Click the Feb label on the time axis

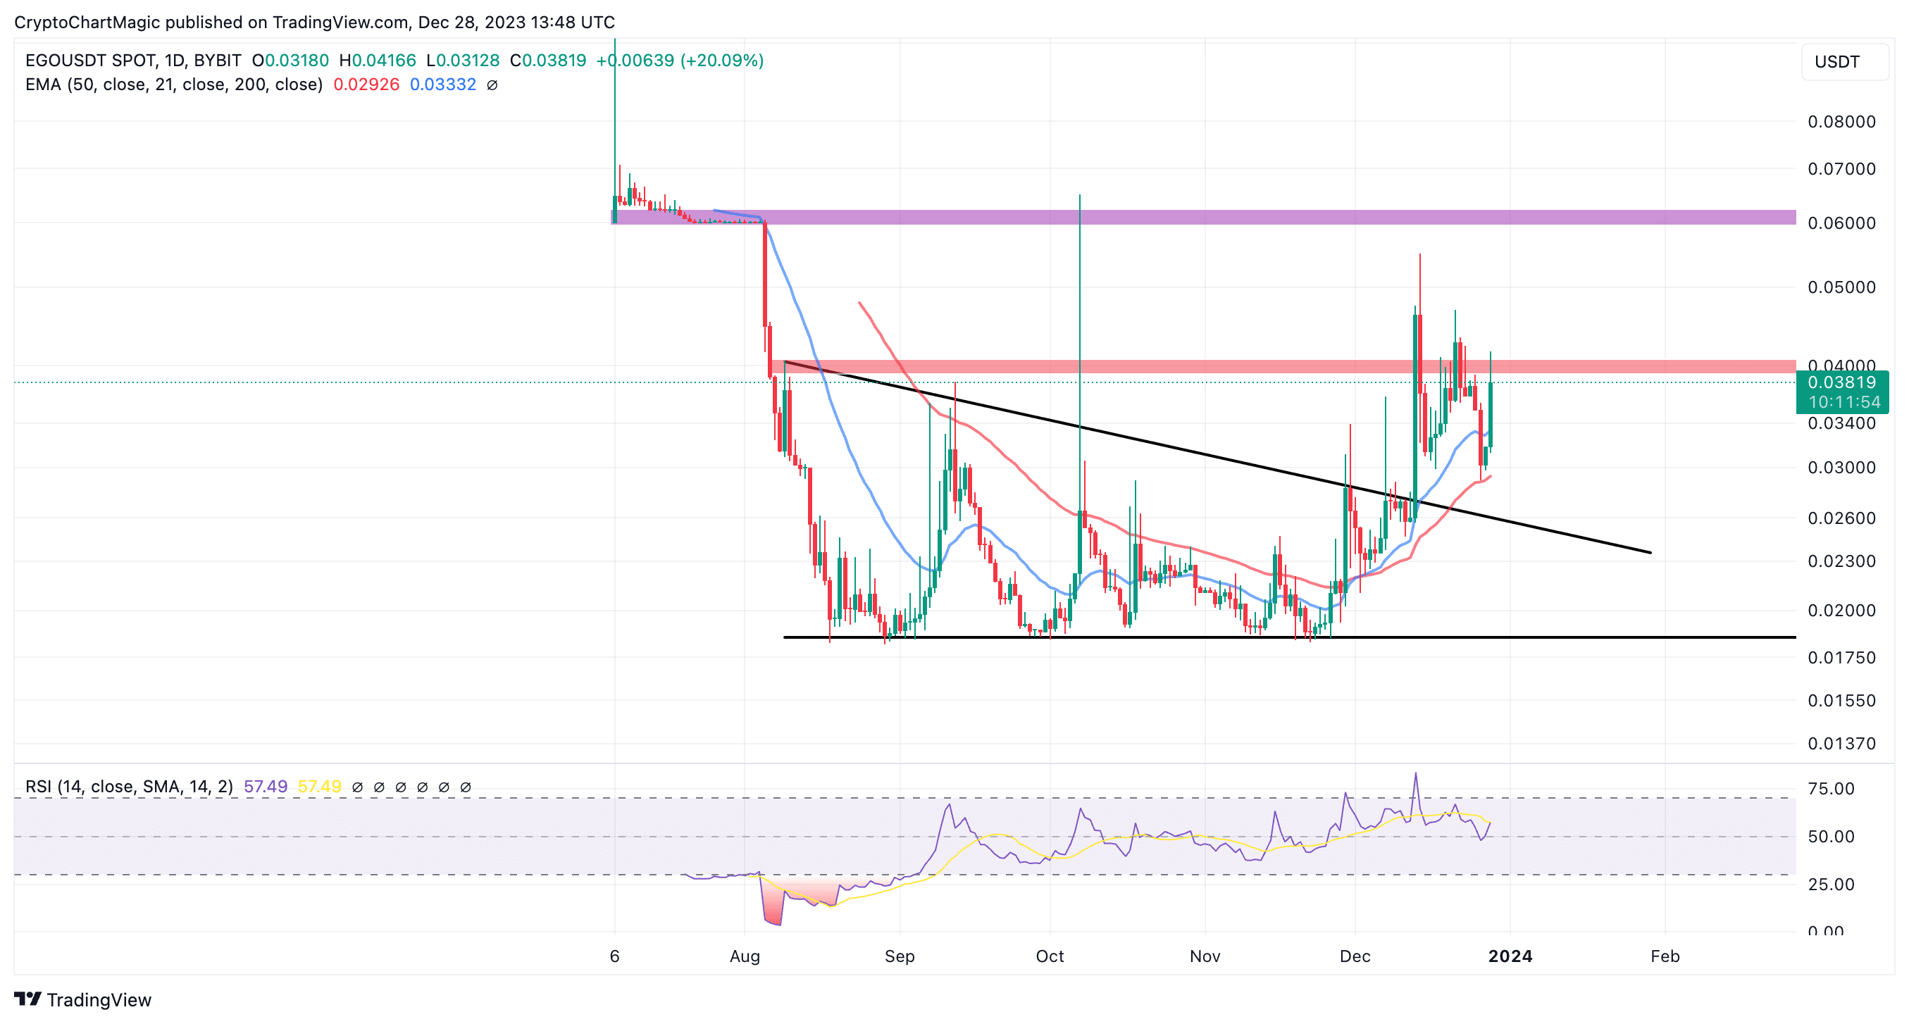[1665, 956]
